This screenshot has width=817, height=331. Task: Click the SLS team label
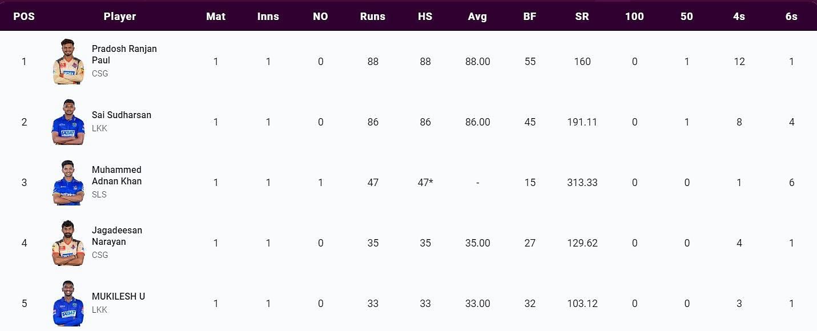pos(99,195)
